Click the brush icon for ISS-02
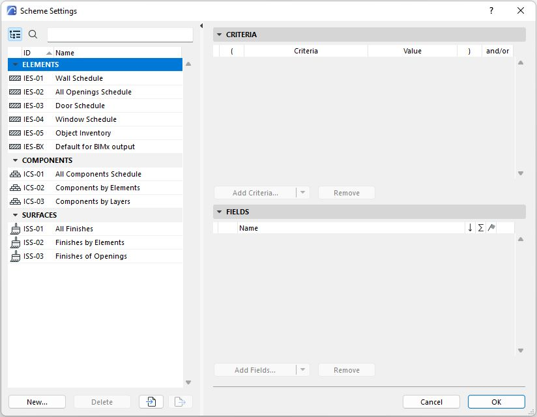The width and height of the screenshot is (537, 417). coord(15,242)
